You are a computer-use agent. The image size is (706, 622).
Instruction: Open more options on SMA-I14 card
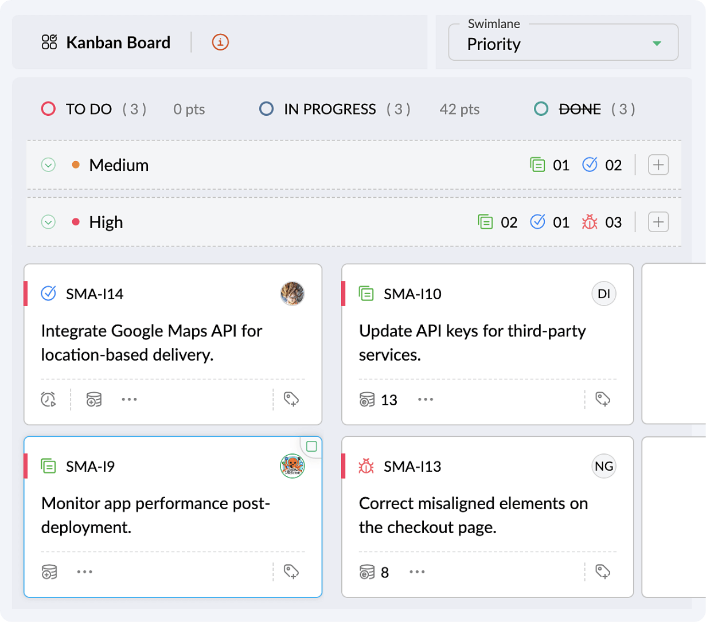coord(129,399)
